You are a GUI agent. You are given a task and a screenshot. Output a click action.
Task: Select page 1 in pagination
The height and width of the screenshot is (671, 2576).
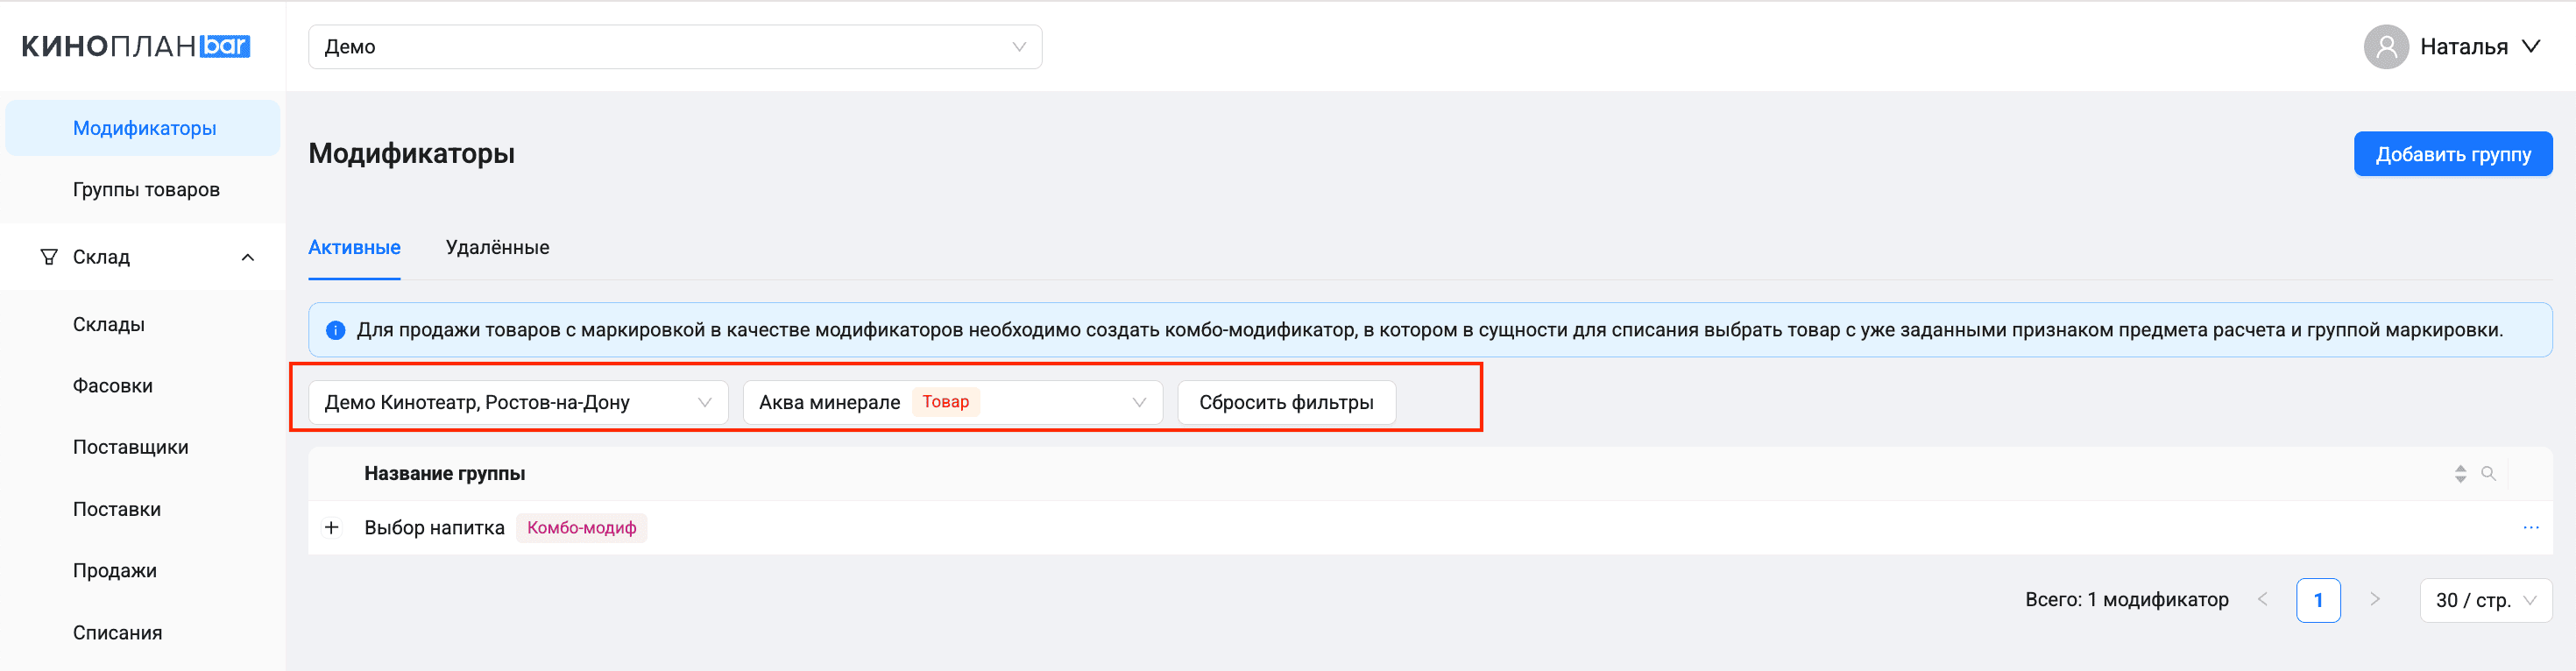click(x=2318, y=601)
